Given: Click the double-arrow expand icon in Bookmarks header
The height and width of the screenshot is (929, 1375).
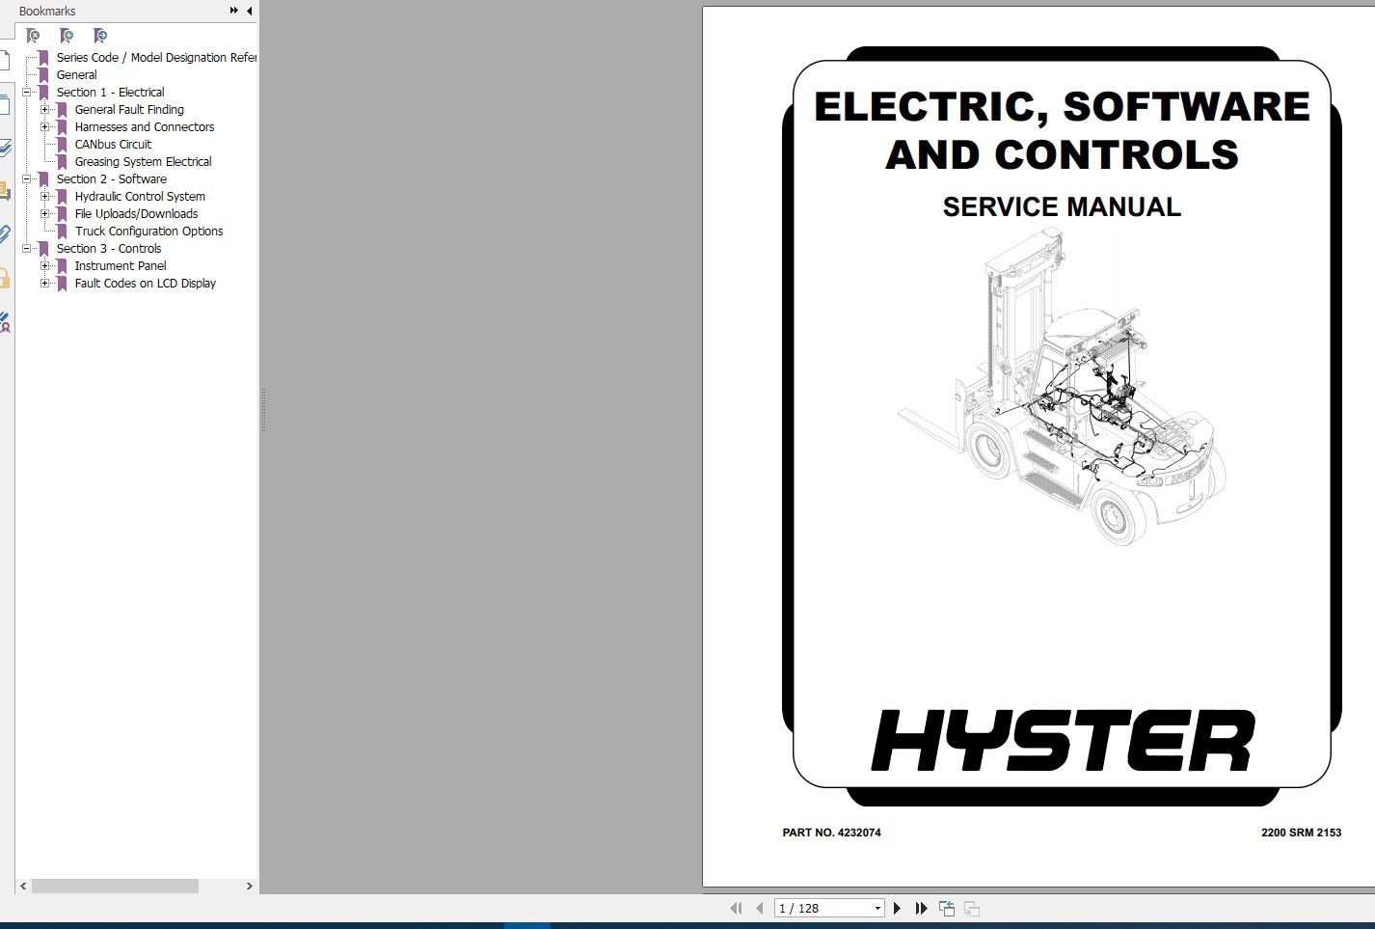Looking at the screenshot, I should pos(233,11).
